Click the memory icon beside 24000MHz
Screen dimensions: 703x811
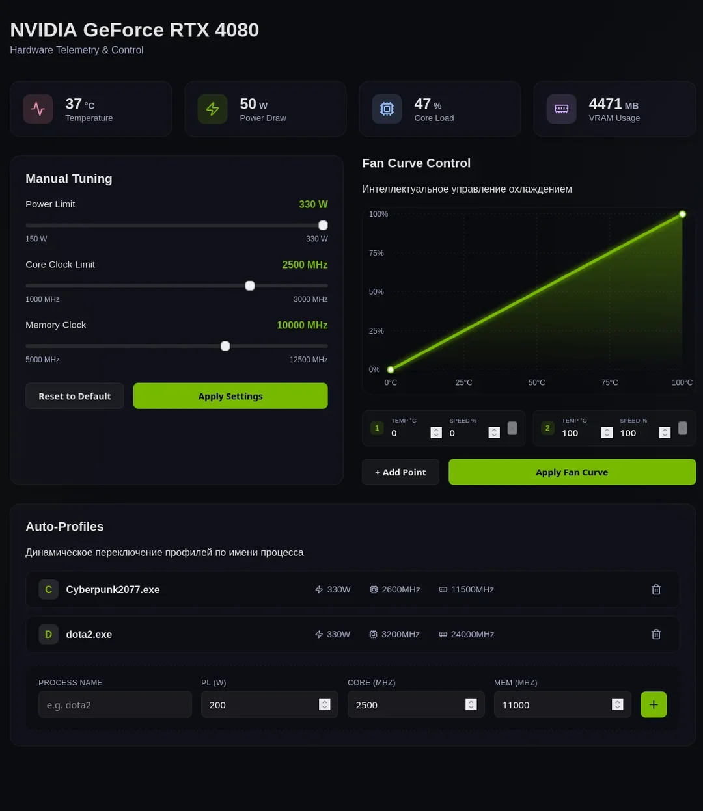[443, 634]
